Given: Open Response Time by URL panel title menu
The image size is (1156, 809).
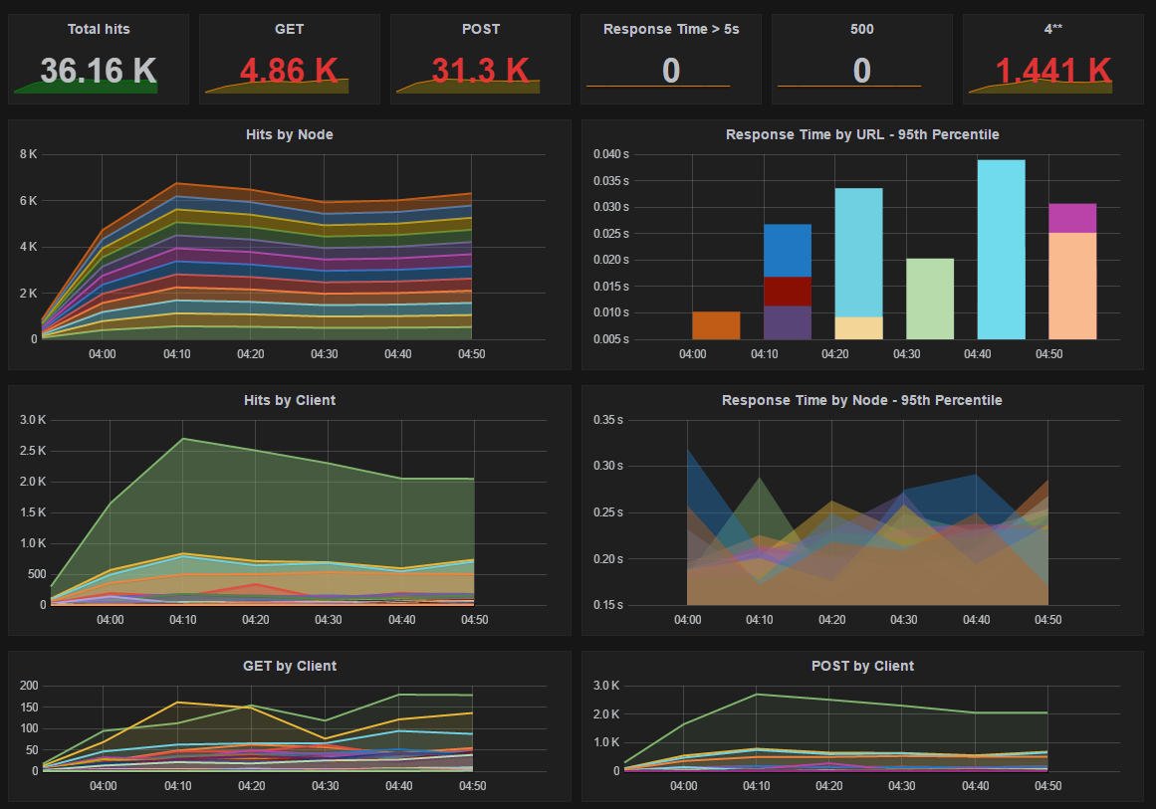Looking at the screenshot, I should point(862,134).
